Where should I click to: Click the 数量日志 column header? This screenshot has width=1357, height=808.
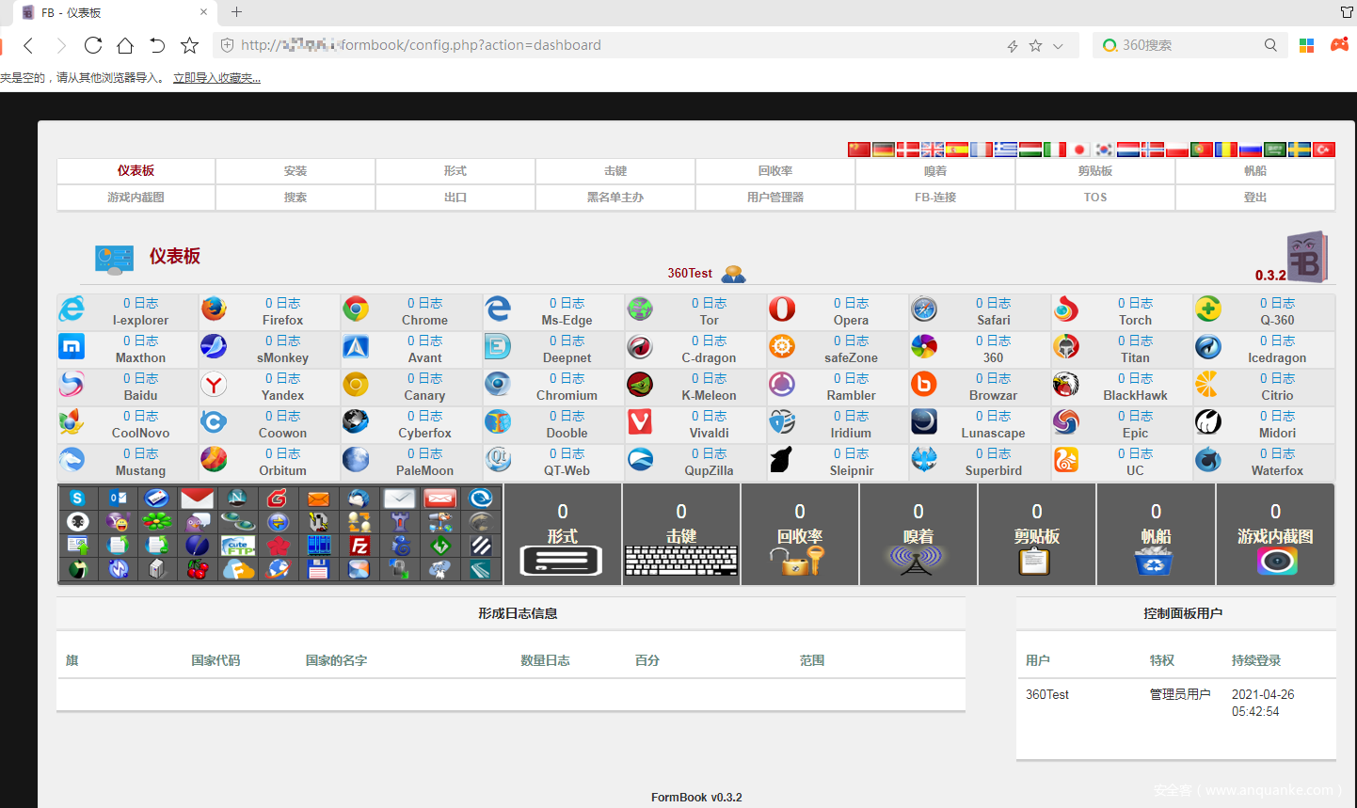click(545, 660)
